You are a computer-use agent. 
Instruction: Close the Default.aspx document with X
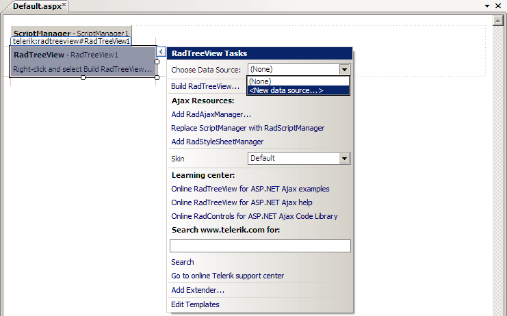point(498,6)
